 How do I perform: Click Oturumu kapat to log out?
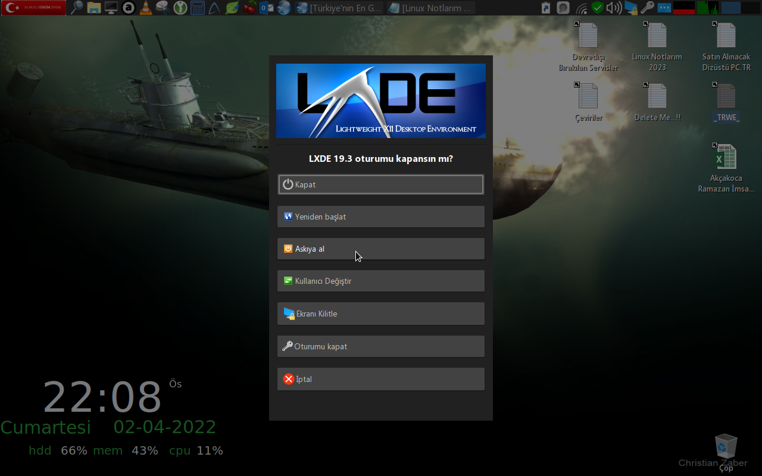click(x=380, y=346)
